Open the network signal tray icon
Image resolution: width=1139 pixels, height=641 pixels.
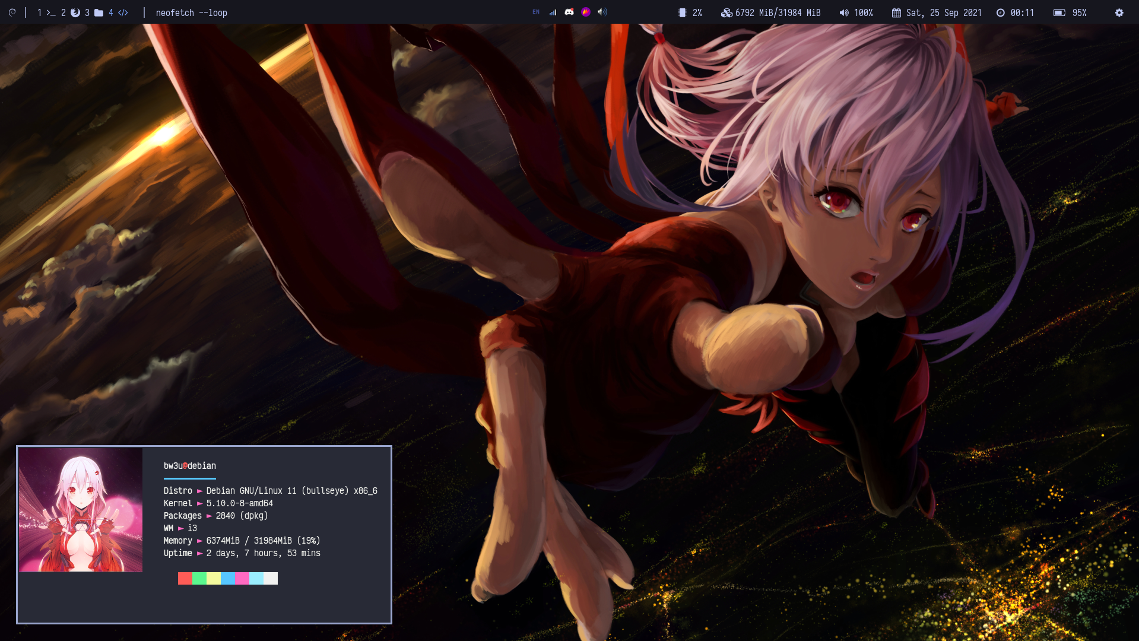point(553,12)
